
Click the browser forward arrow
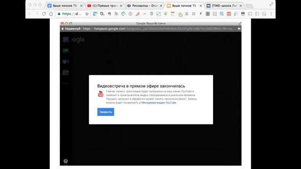pyautogui.click(x=37, y=14)
